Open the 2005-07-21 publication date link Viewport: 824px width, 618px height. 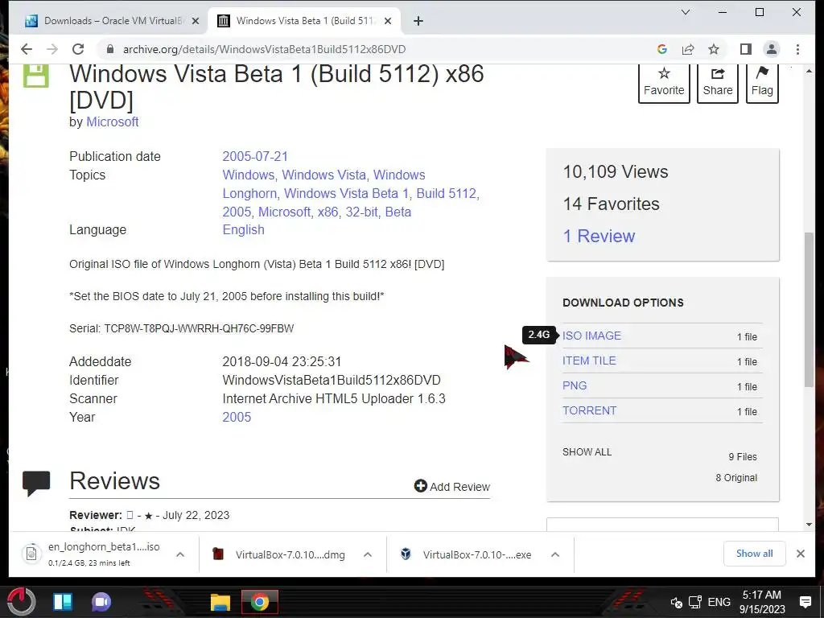(x=255, y=157)
